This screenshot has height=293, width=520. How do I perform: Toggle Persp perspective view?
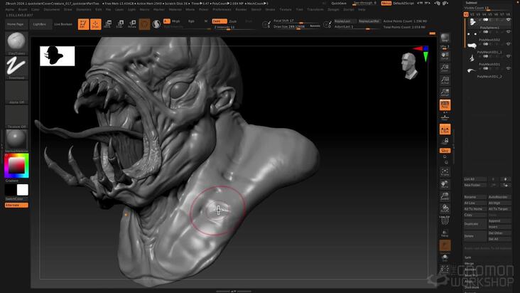tap(445, 105)
